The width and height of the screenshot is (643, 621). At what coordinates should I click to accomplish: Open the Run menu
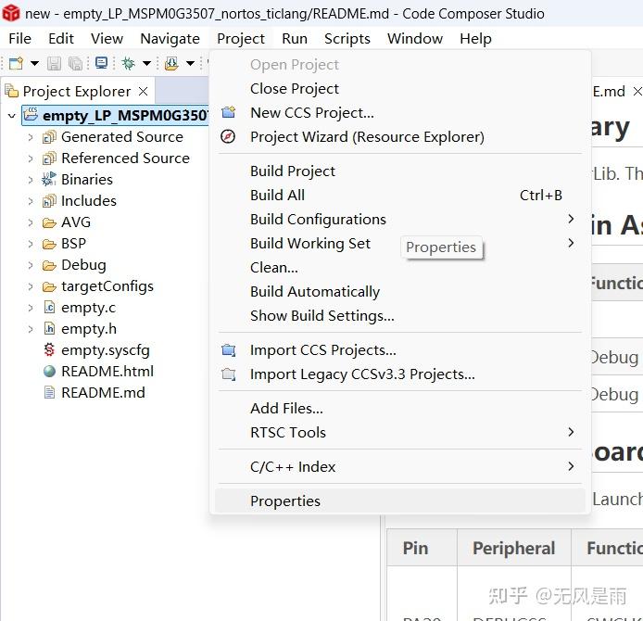295,39
